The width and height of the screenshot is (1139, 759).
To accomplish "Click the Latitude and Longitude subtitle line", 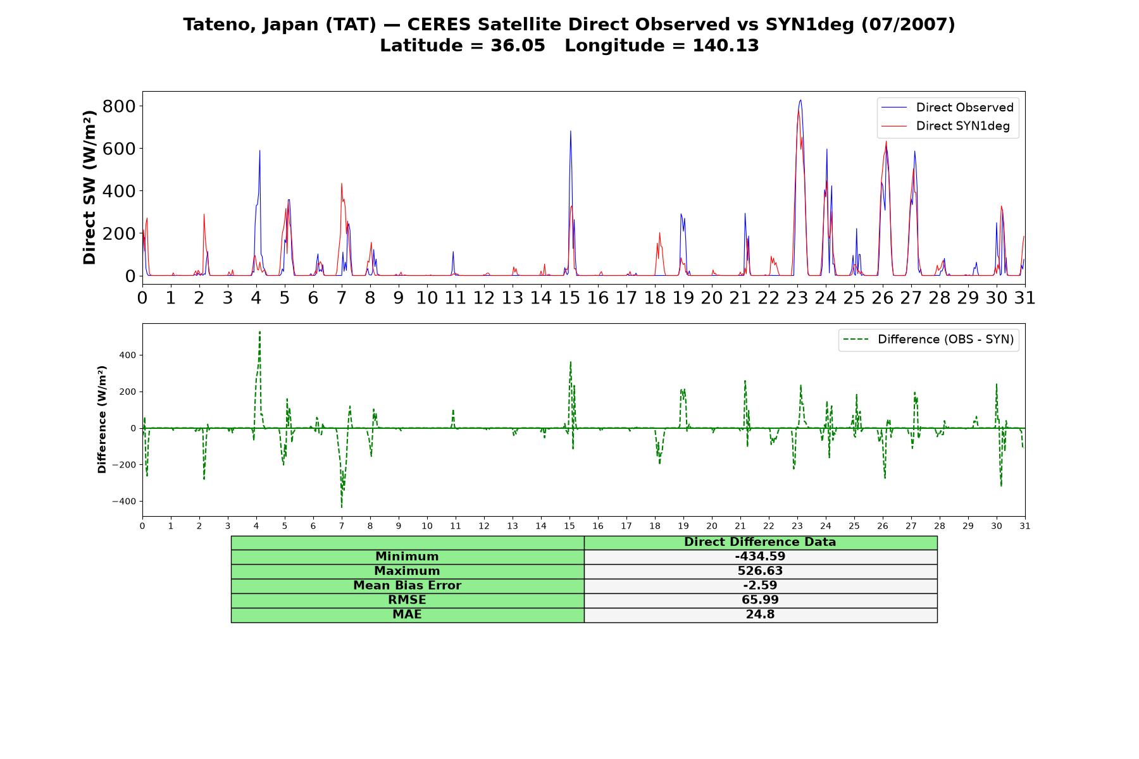I will tap(569, 46).
